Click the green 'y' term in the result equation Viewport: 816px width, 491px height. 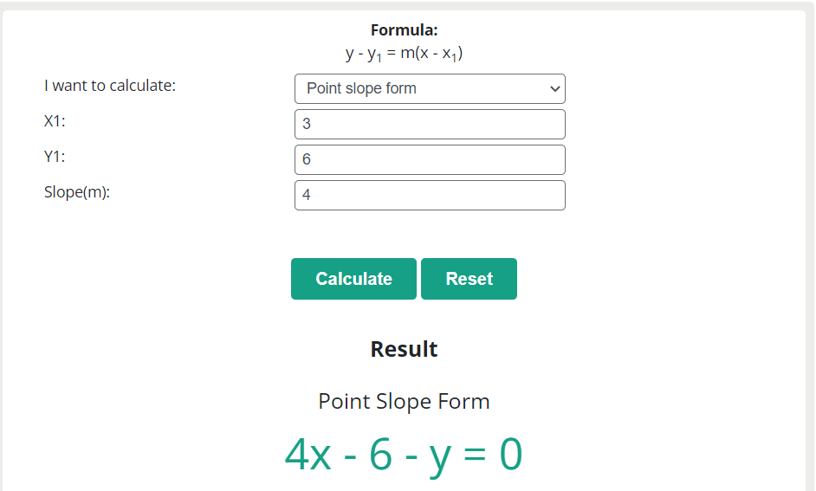pyautogui.click(x=440, y=458)
